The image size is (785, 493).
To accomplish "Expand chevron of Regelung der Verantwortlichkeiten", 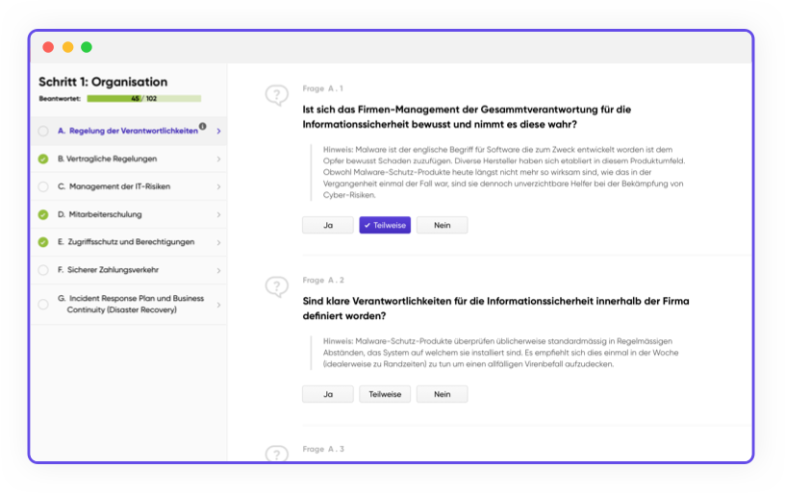I will [x=218, y=131].
